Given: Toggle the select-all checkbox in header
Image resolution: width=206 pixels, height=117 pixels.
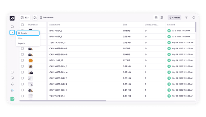Looking at the screenshot, I should click(x=22, y=25).
